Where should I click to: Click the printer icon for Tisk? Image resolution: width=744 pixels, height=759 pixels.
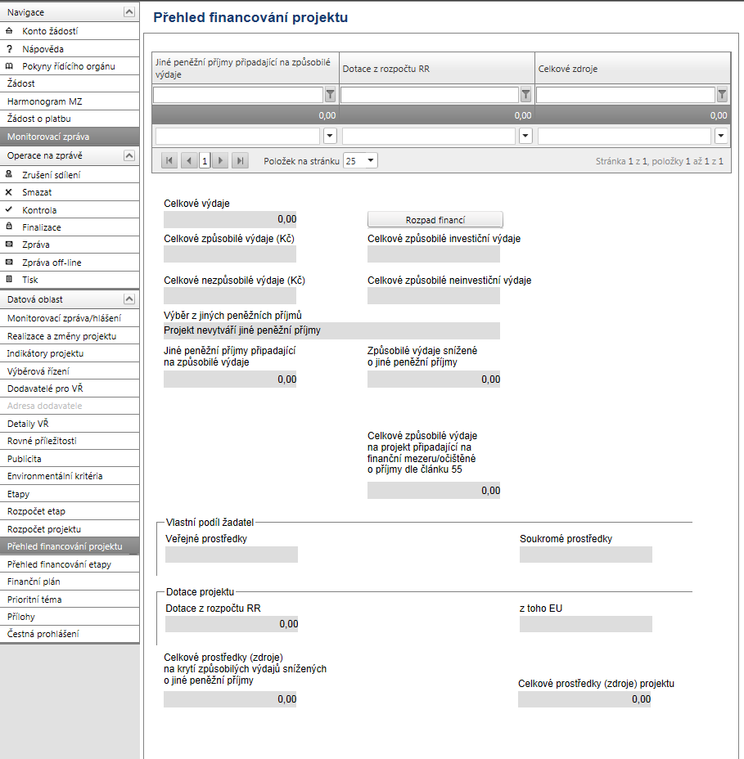click(x=9, y=279)
